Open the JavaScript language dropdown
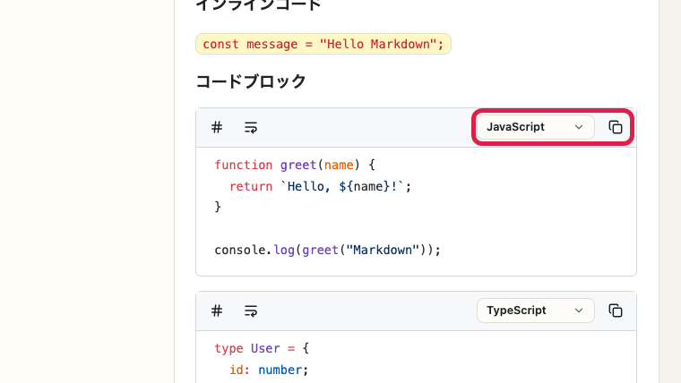The height and width of the screenshot is (383, 681). point(535,127)
